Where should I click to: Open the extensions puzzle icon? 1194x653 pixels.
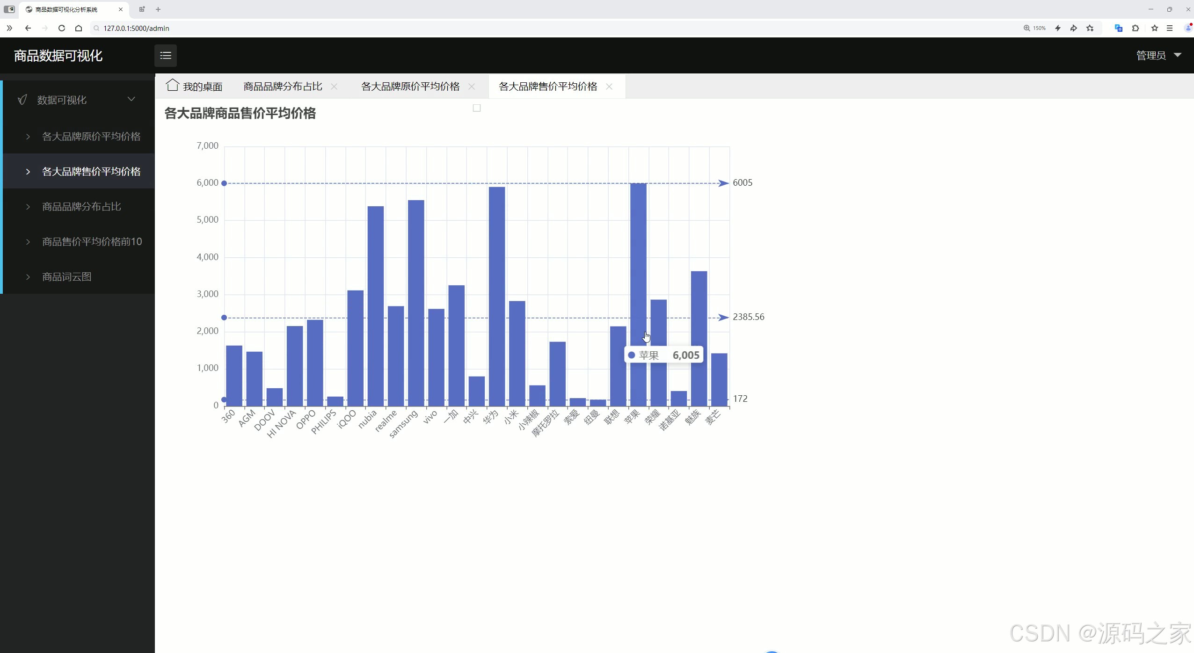coord(1136,28)
